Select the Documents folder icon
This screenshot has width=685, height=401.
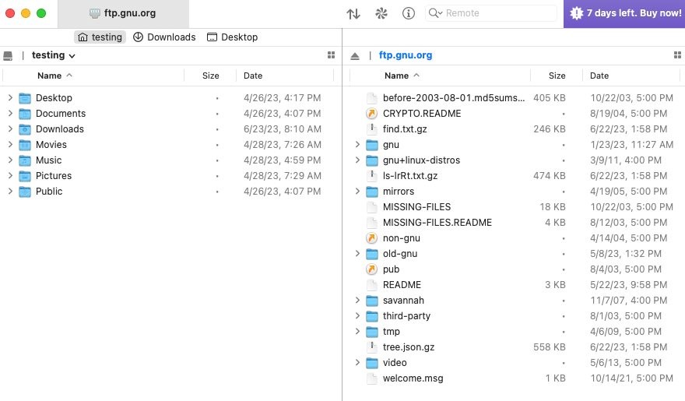[25, 114]
